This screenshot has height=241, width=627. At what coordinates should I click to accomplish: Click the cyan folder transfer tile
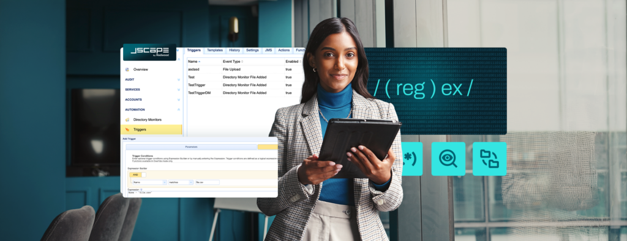[489, 159]
